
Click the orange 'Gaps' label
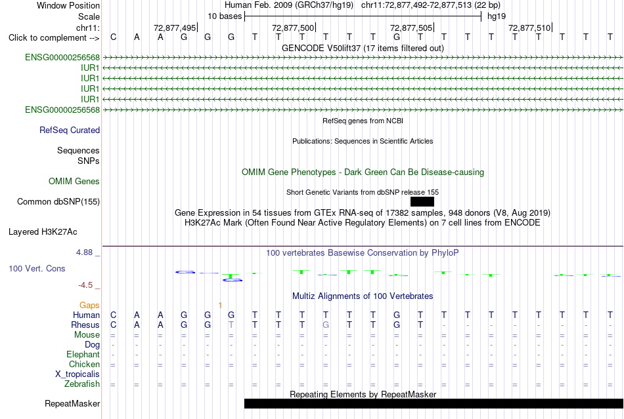(89, 305)
